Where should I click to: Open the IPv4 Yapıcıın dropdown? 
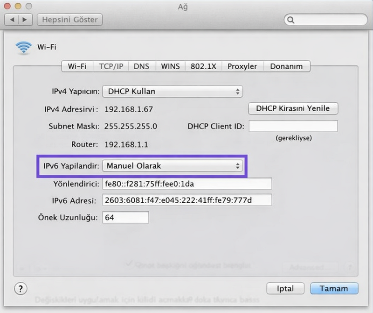(x=172, y=92)
